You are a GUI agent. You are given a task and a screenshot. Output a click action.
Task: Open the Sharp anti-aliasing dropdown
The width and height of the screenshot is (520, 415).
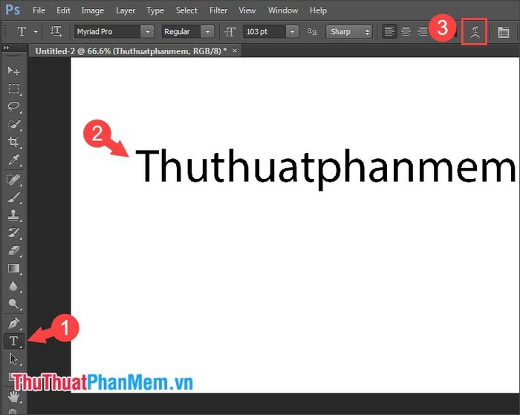[x=349, y=32]
